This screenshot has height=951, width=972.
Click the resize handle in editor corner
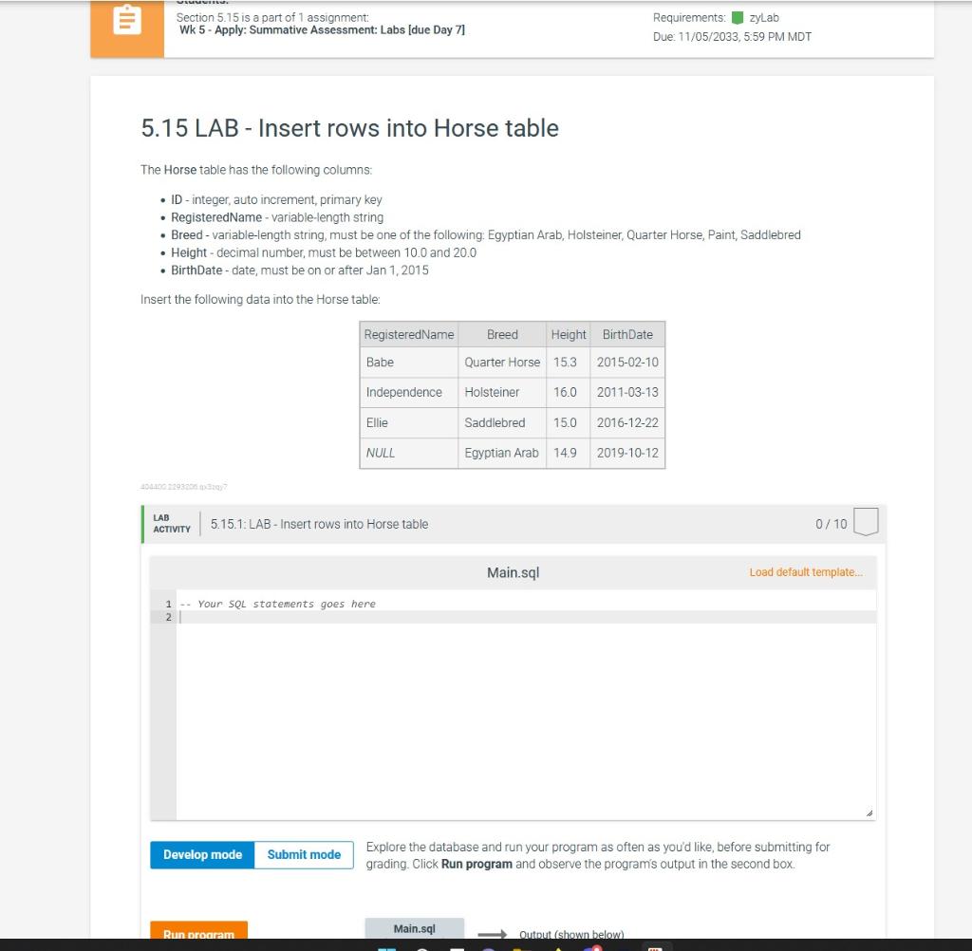[x=869, y=811]
